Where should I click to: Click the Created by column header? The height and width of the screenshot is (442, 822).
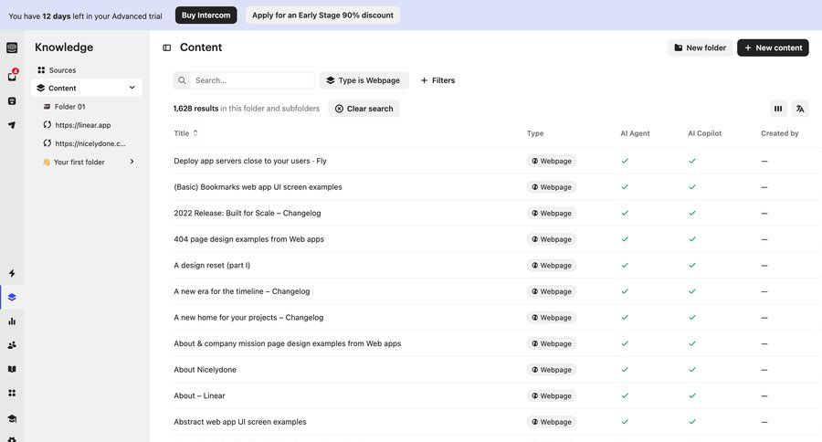(780, 133)
